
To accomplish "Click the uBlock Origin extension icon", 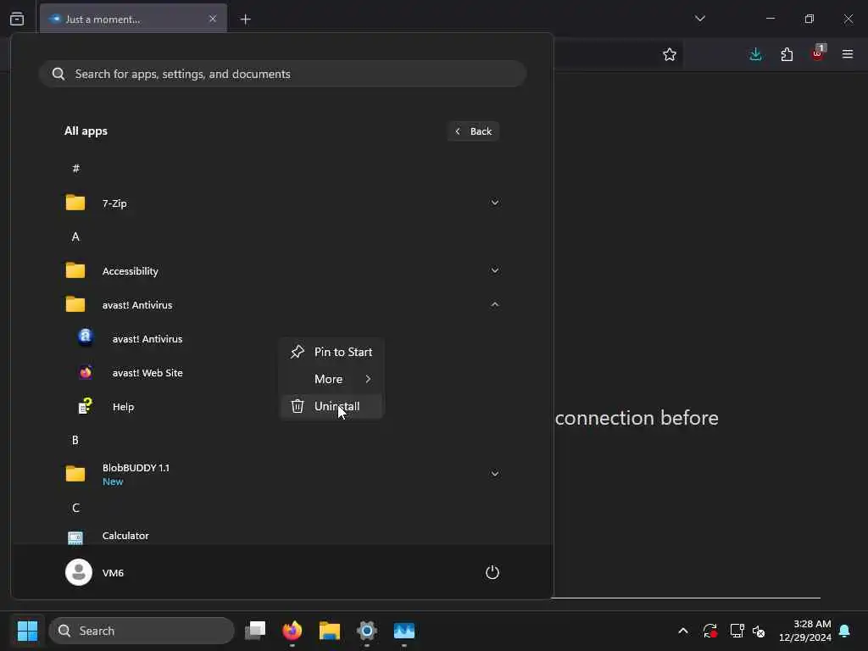I will (818, 53).
